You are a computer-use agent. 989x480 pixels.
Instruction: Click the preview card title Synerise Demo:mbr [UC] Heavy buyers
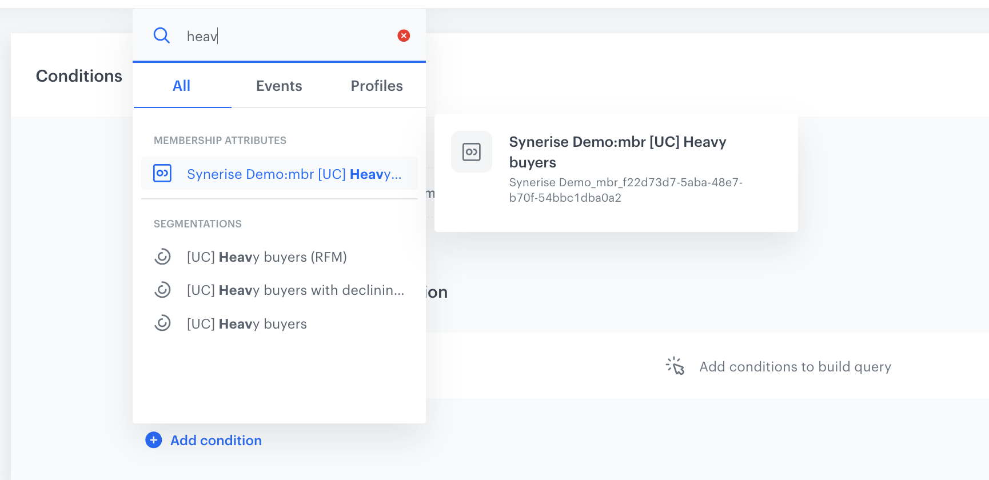coord(617,152)
